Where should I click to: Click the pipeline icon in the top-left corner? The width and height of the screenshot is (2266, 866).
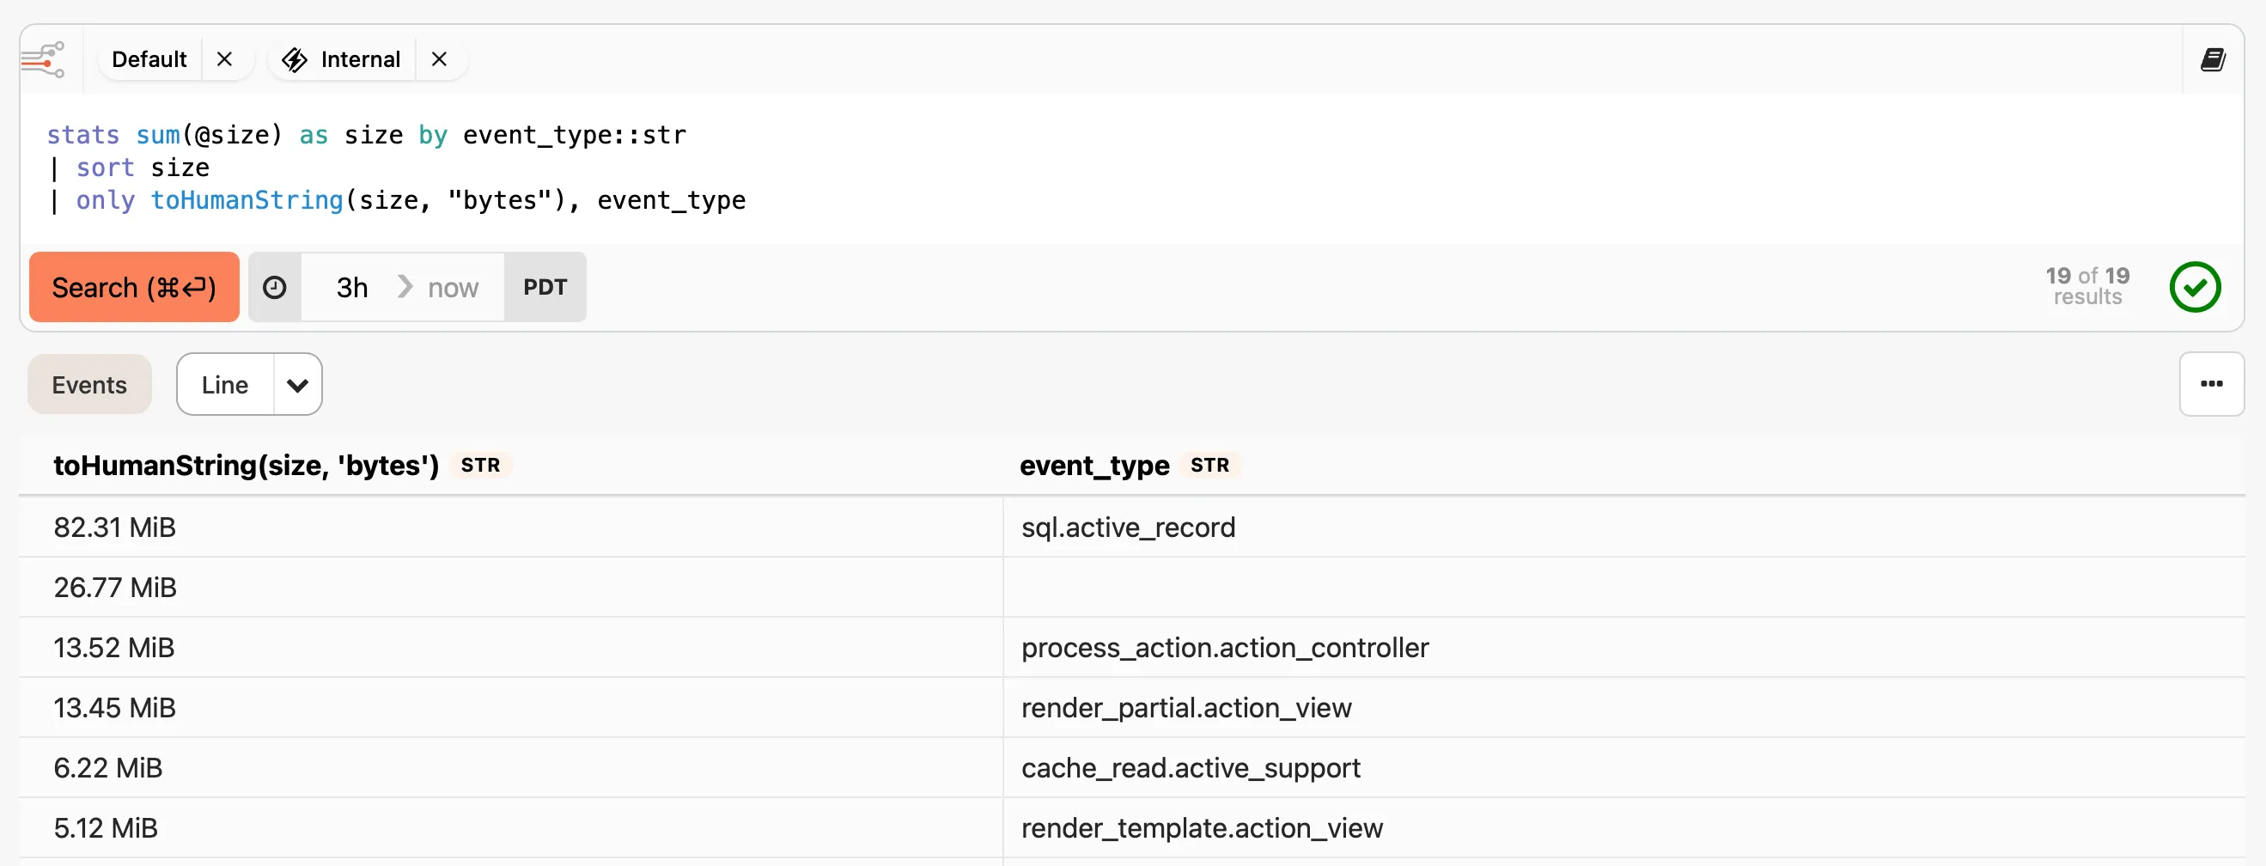pos(43,59)
